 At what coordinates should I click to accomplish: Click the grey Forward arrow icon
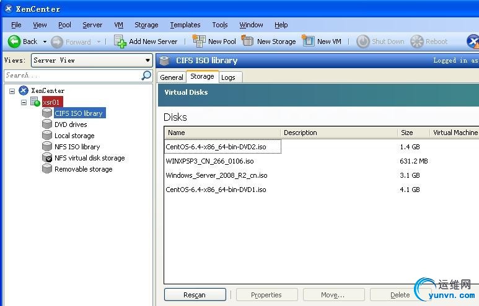tap(57, 42)
